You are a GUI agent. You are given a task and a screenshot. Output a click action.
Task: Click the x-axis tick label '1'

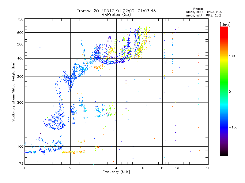pyautogui.click(x=24, y=168)
